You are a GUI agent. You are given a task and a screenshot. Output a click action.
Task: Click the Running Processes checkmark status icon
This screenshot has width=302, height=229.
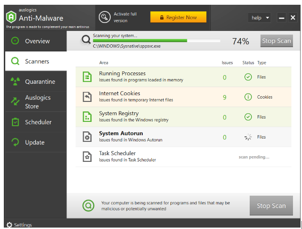[248, 77]
